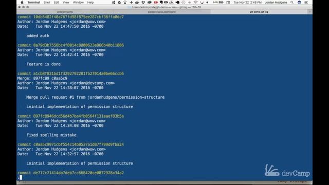
Task: Click commit hash 0a79d3b7558bc4f8014c8d00623e966b40b11806
Action: pos(79,45)
